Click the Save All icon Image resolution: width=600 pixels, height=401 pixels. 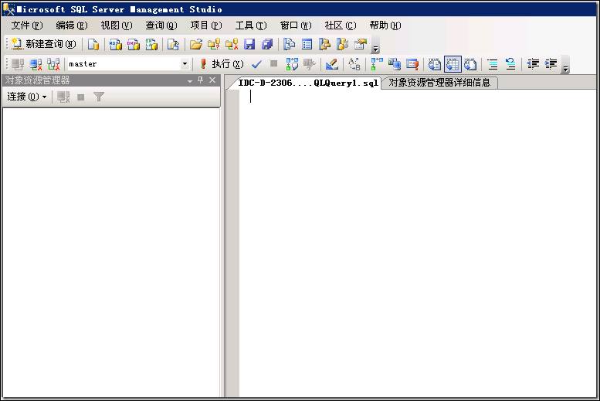tap(267, 44)
